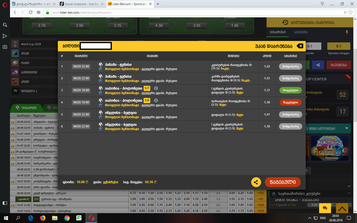Open live chat speech bubble icon
357x223 pixels.
(x=325, y=208)
